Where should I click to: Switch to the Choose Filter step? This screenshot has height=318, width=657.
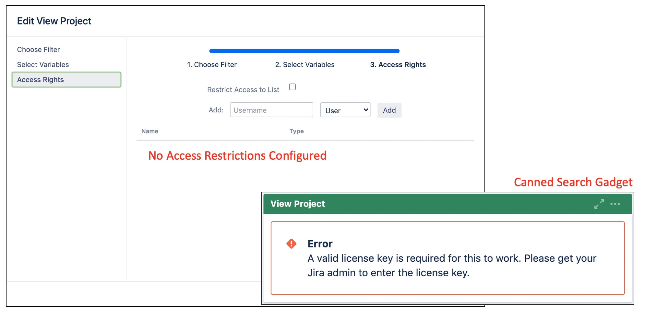tap(212, 64)
